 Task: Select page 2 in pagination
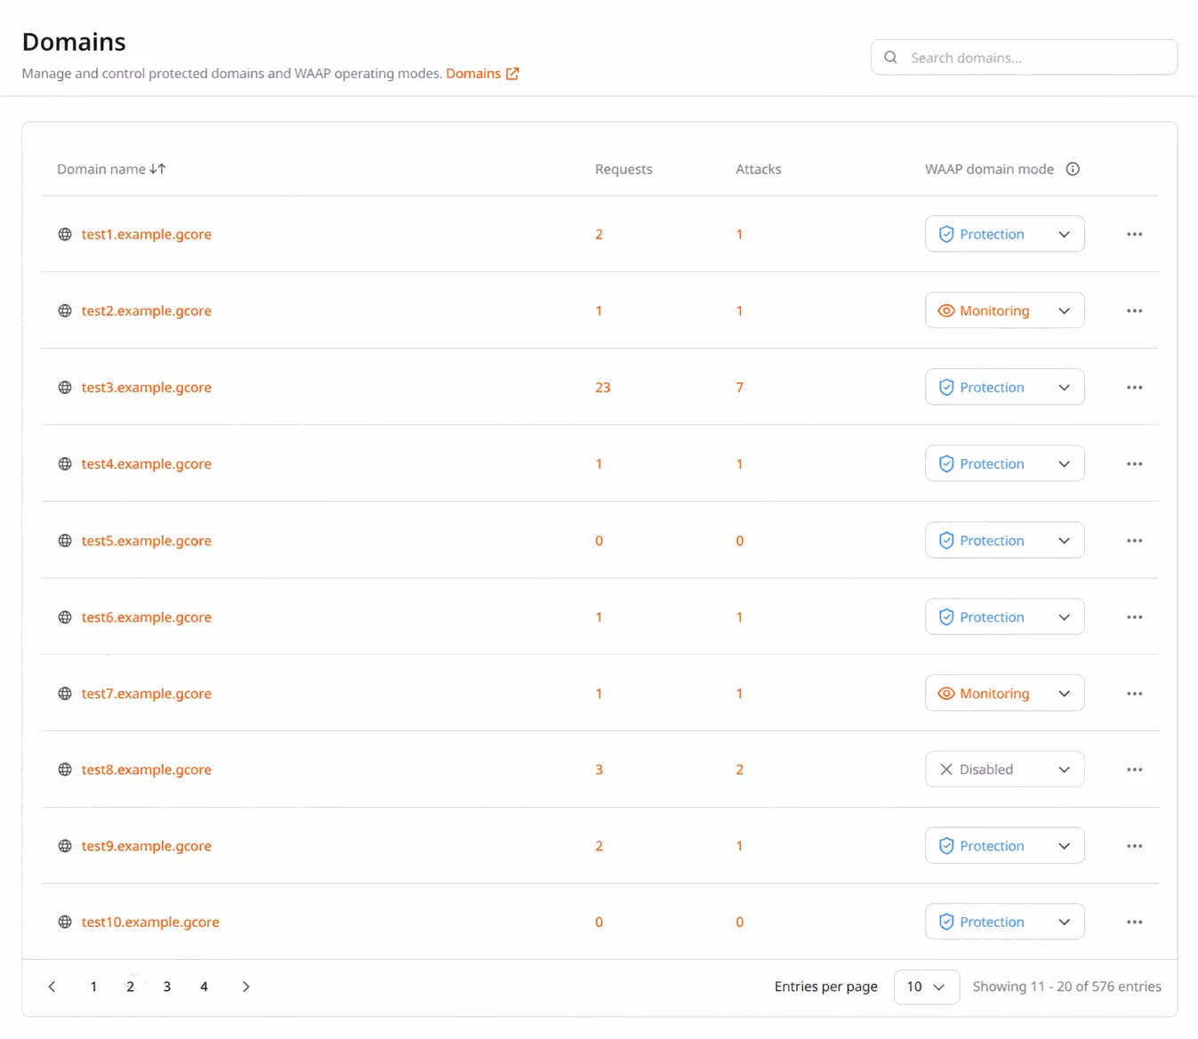coord(130,987)
